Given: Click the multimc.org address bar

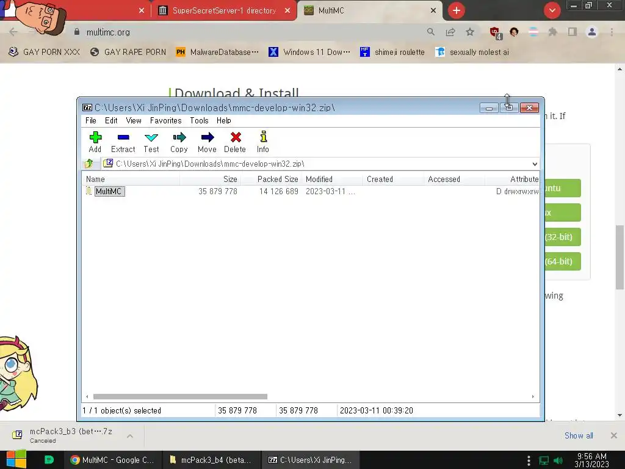Looking at the screenshot, I should click(247, 32).
